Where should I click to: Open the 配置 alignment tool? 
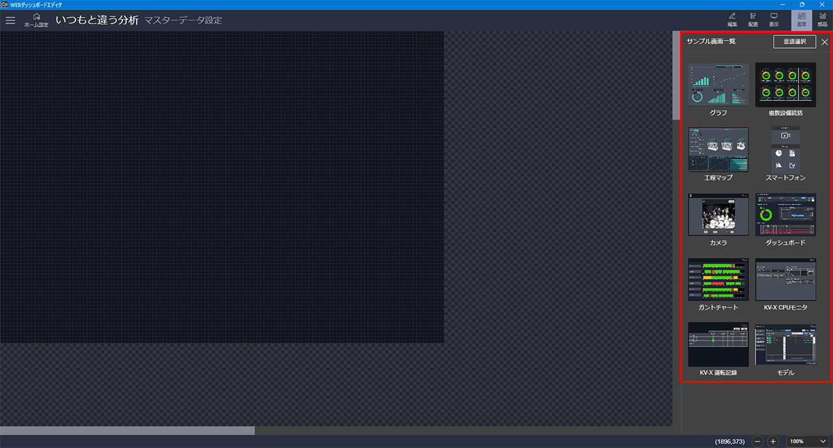click(753, 20)
